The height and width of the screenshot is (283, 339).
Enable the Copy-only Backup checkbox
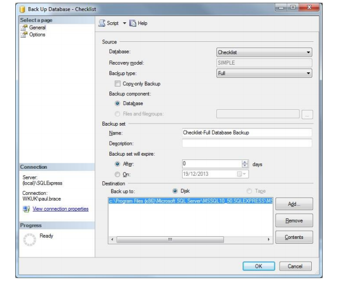(x=117, y=84)
